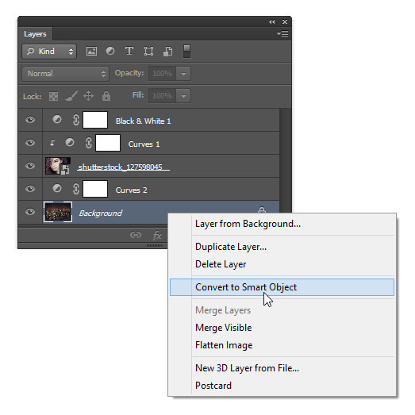
Task: Filter layers by shape layer icon
Action: [148, 51]
